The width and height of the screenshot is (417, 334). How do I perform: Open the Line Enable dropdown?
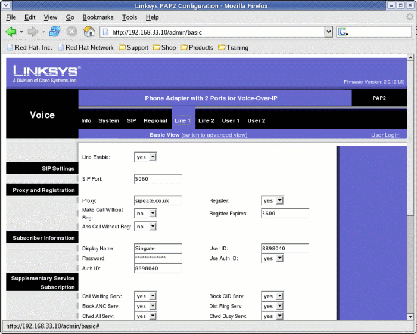click(145, 157)
